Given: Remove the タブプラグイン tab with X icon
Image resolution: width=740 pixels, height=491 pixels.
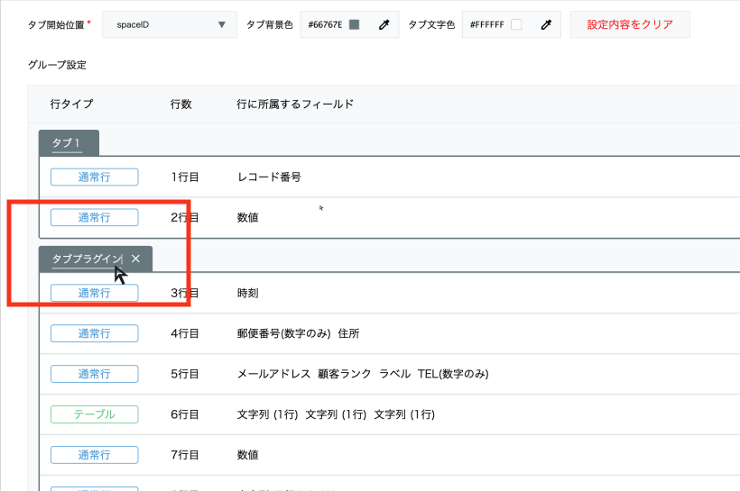Looking at the screenshot, I should tap(136, 259).
